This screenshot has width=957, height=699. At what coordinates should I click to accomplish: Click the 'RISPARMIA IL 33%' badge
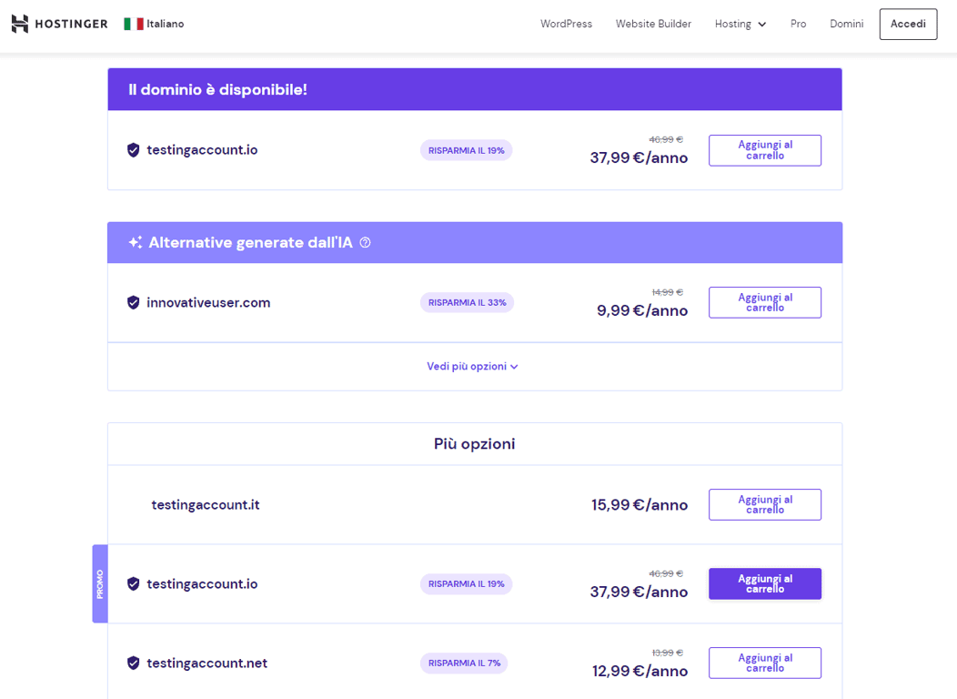[x=467, y=301]
